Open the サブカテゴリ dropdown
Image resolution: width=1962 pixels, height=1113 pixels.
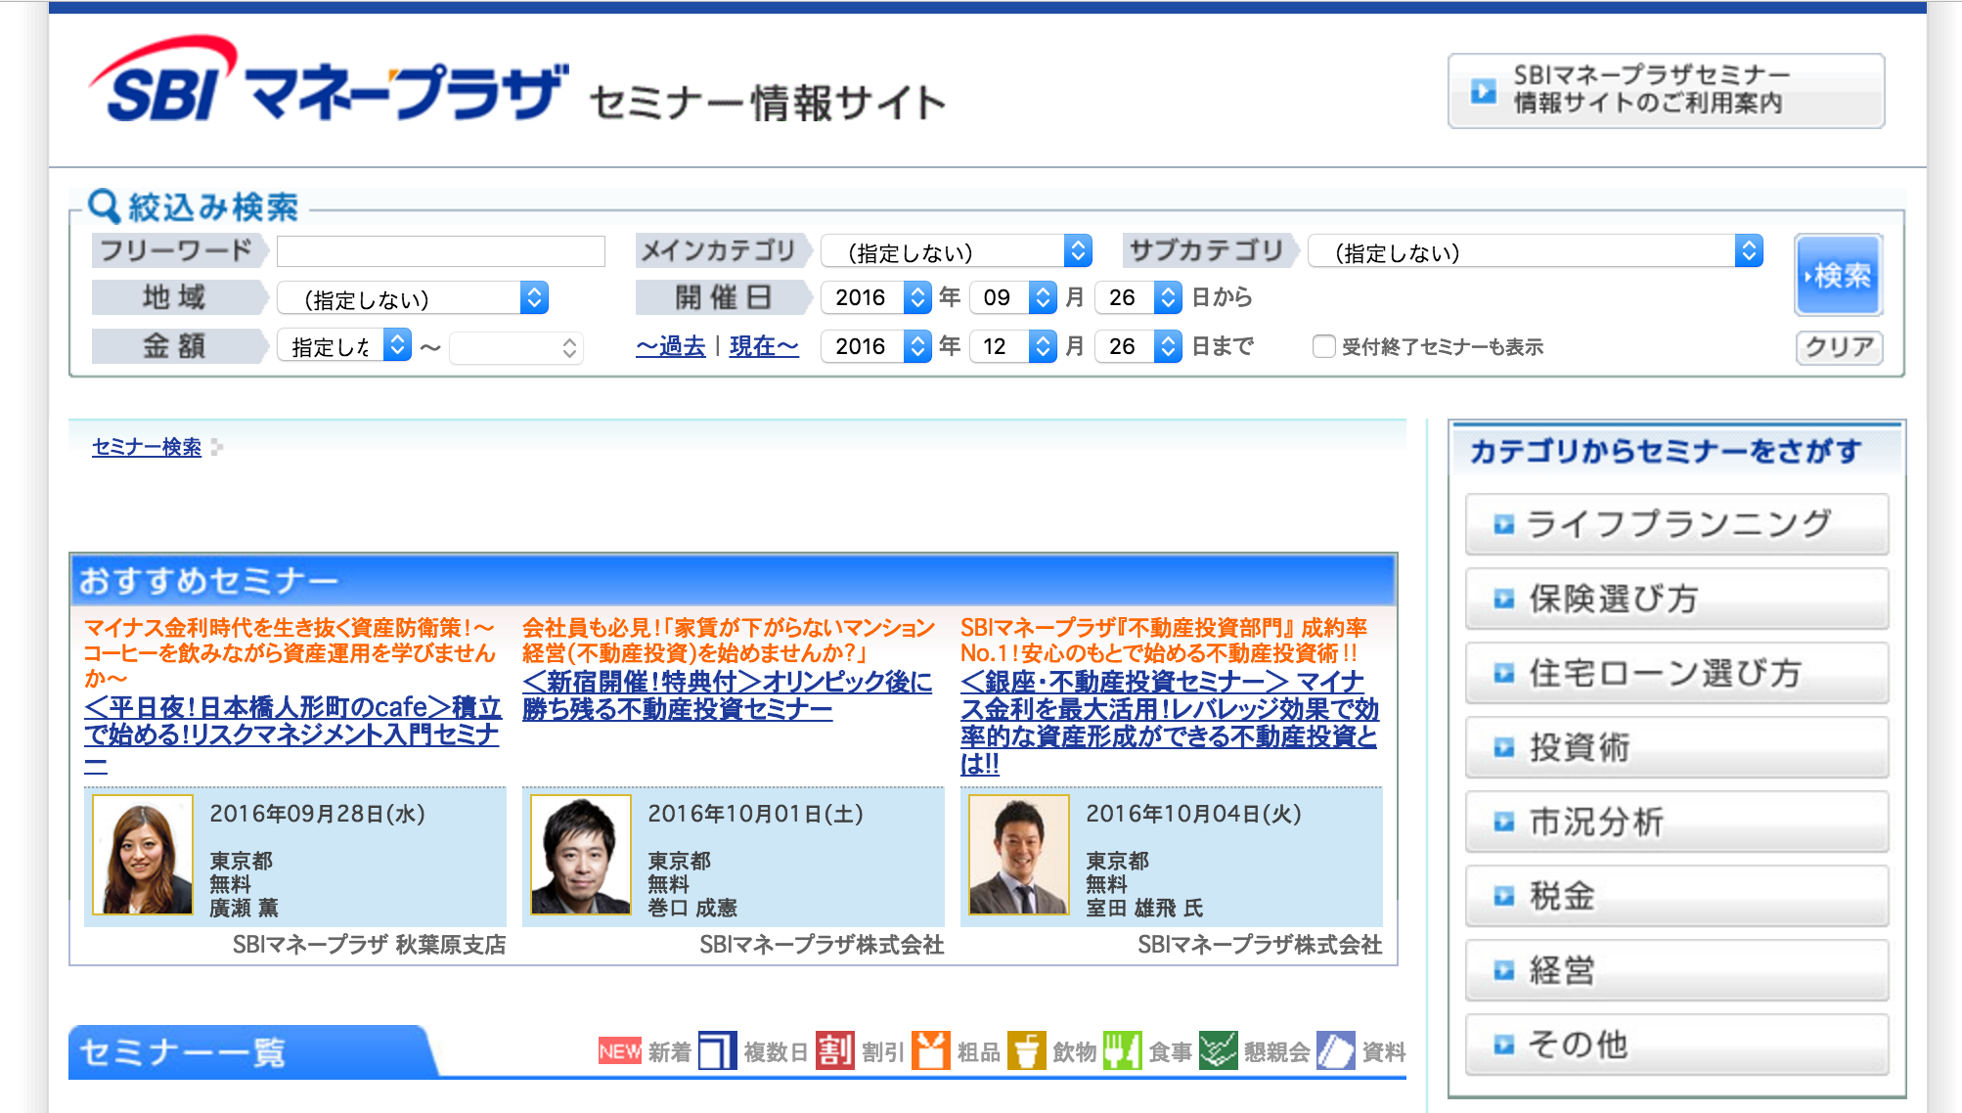pyautogui.click(x=1535, y=251)
